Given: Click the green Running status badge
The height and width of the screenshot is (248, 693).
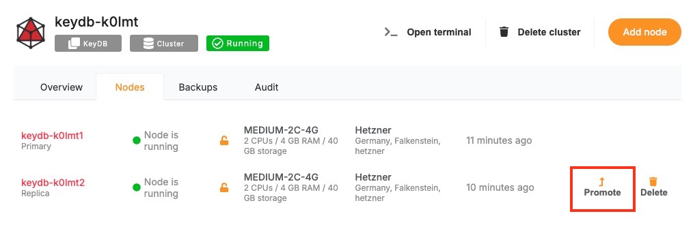Looking at the screenshot, I should [x=238, y=43].
